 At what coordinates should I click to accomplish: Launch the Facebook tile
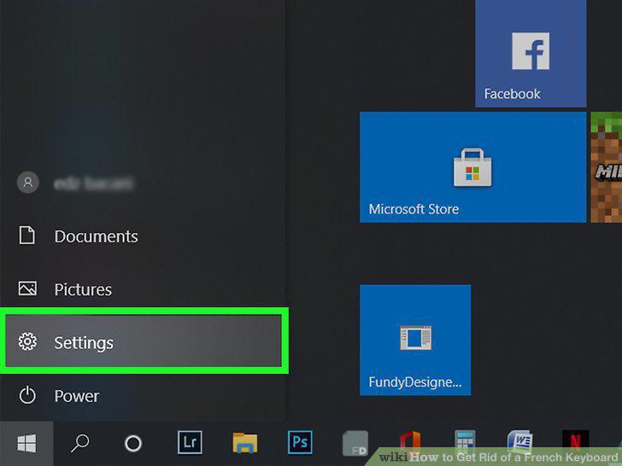531,53
